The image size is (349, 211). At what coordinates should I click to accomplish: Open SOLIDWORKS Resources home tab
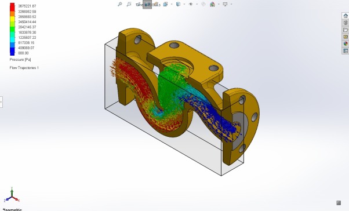tap(346, 16)
